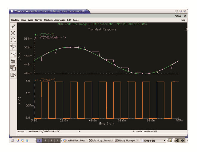Open the Tools menu

click(x=76, y=20)
